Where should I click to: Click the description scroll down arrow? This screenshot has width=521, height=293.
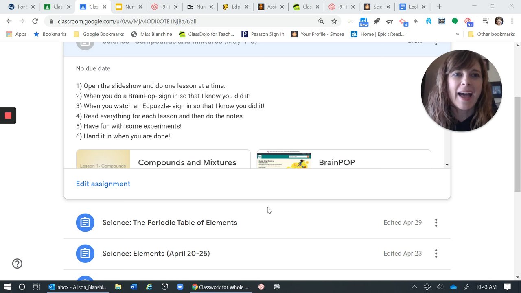click(447, 165)
